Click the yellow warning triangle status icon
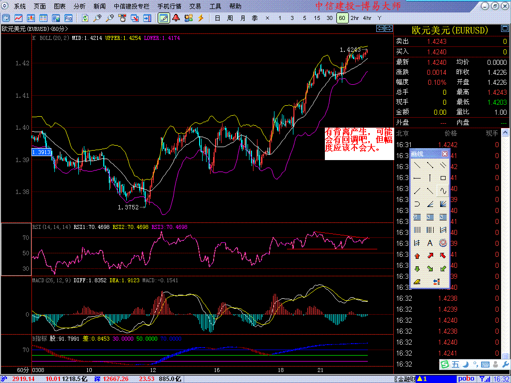This screenshot has height=383, width=511. [x=420, y=379]
